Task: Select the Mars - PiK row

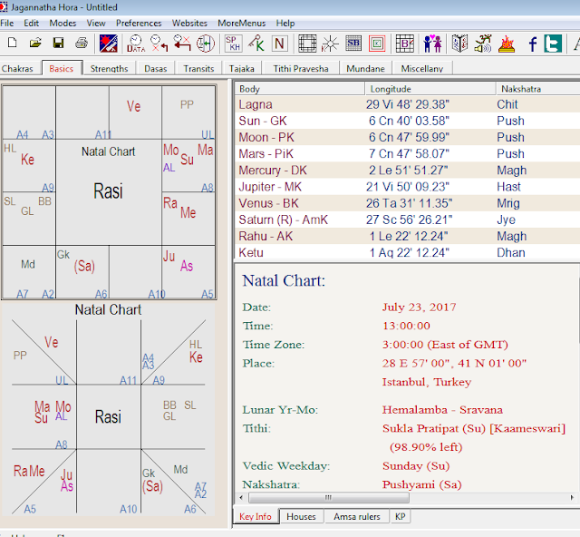Action: (407, 153)
